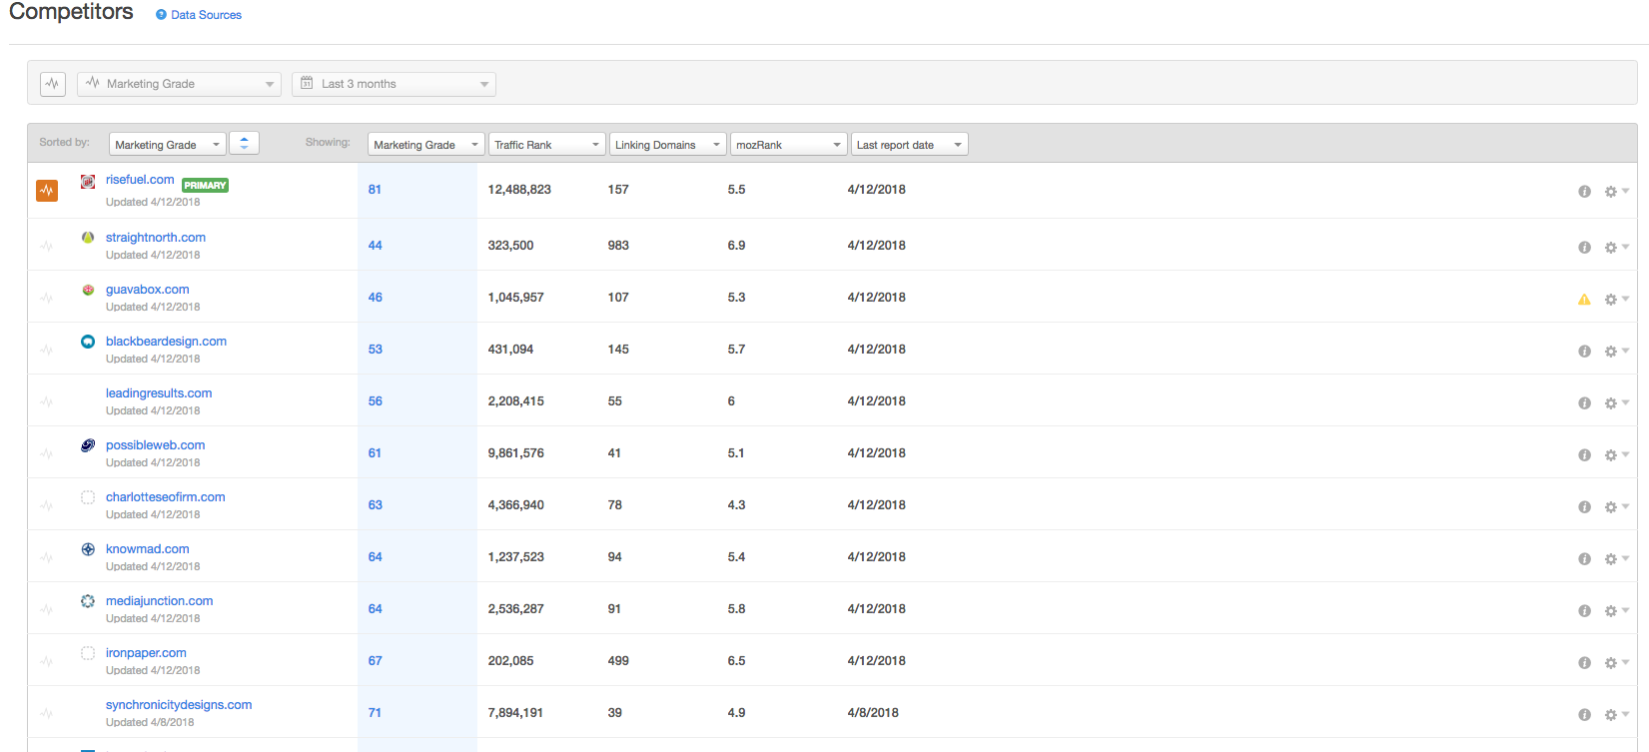Open the gear settings menu for knowmad.com
The image size is (1649, 752).
point(1616,559)
